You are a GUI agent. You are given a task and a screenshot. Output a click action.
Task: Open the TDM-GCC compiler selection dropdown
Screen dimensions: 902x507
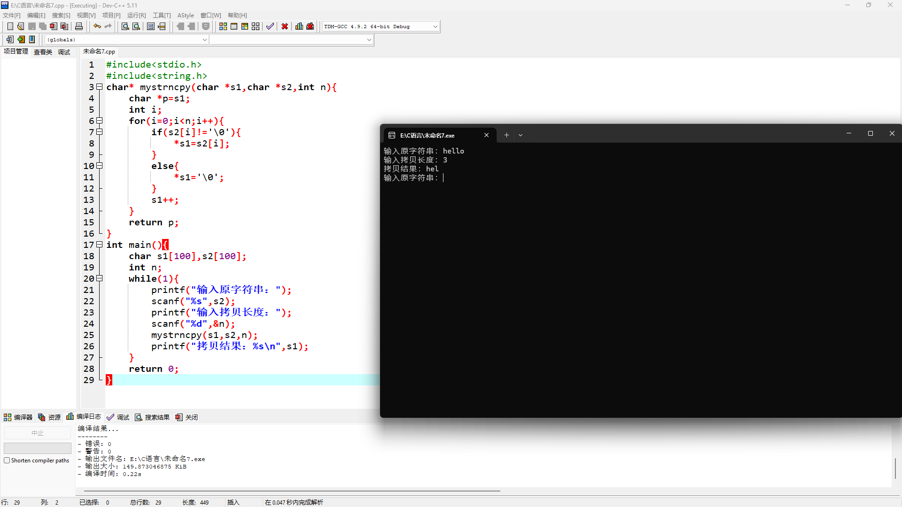coord(435,27)
